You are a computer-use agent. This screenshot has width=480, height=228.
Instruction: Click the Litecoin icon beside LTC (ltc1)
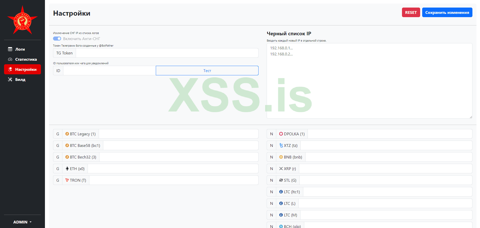click(x=281, y=192)
